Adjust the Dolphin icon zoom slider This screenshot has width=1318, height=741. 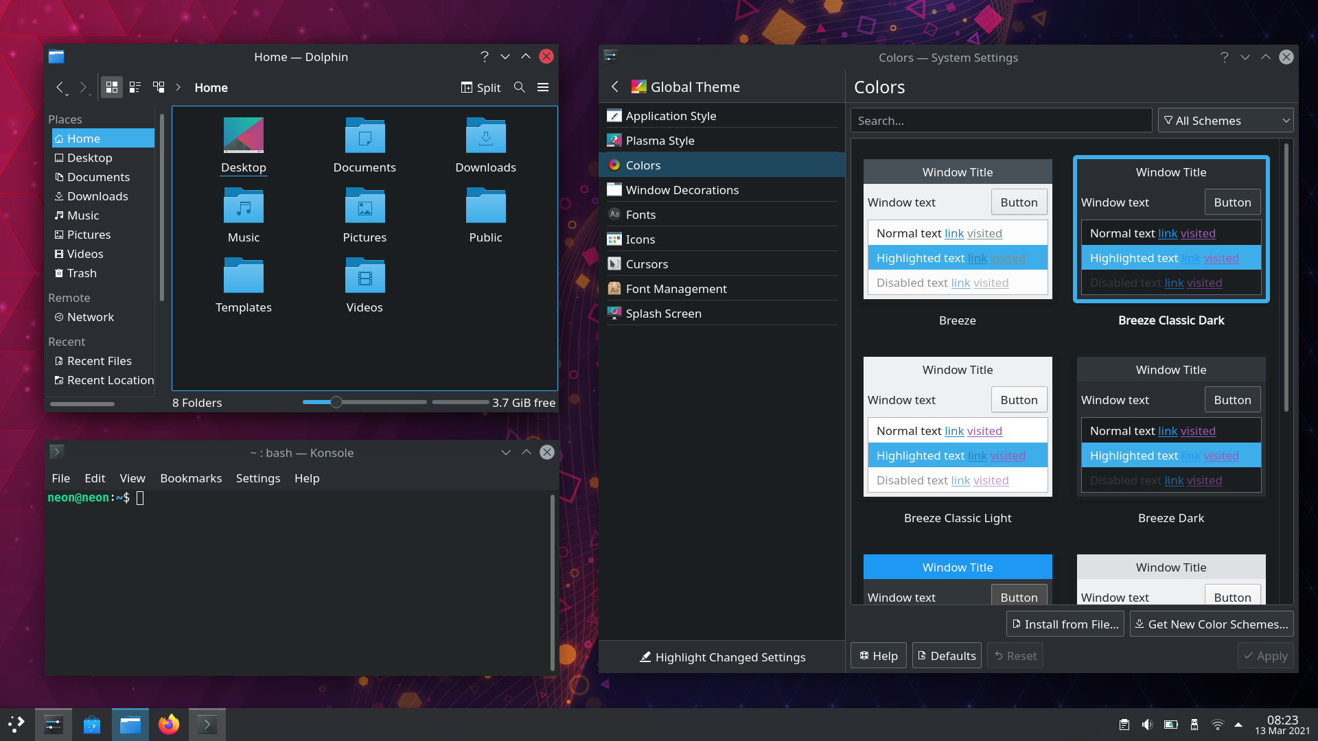pyautogui.click(x=365, y=402)
